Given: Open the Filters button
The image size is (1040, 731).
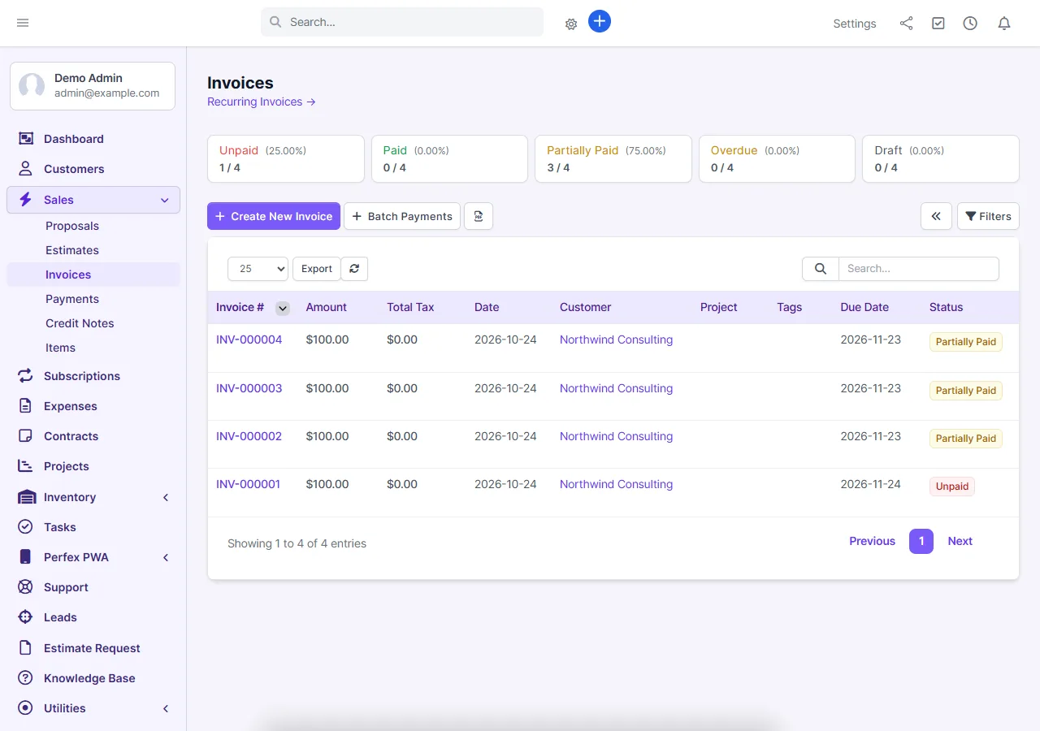Looking at the screenshot, I should point(988,216).
